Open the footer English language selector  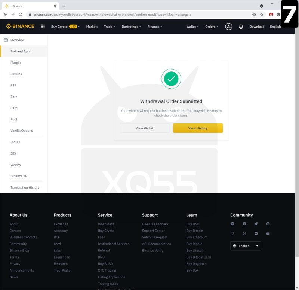pyautogui.click(x=246, y=246)
